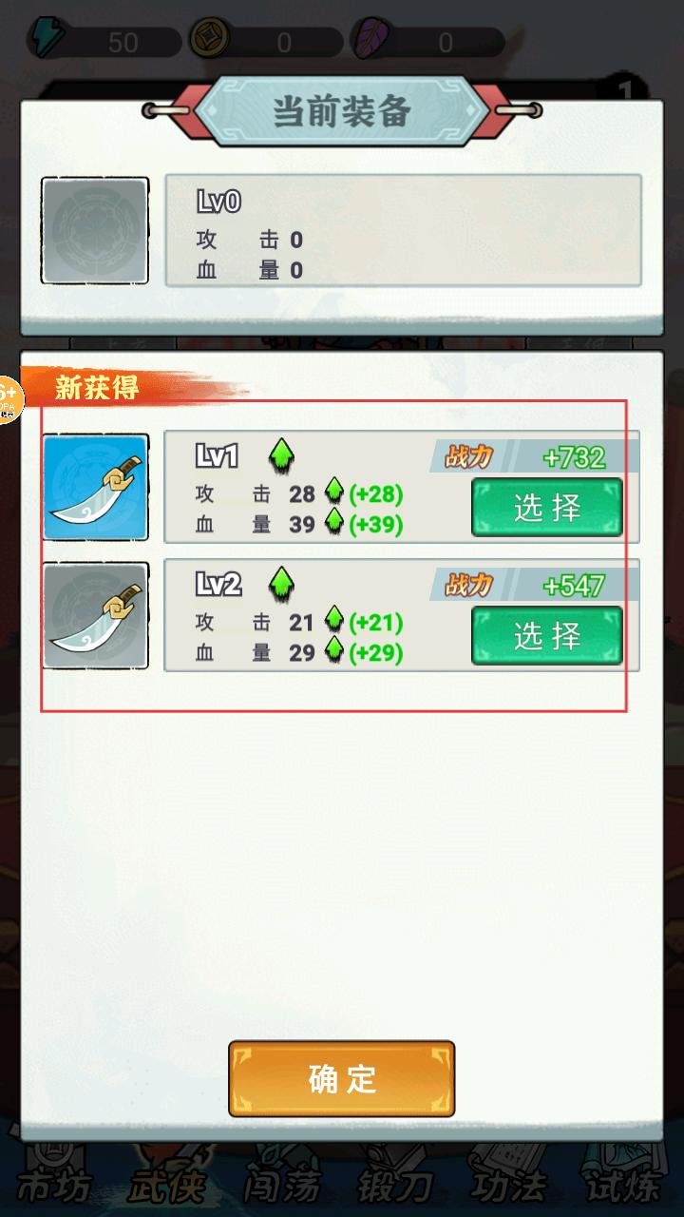The width and height of the screenshot is (684, 1217).
Task: Confirm with the orange 确定 button
Action: tap(342, 1079)
